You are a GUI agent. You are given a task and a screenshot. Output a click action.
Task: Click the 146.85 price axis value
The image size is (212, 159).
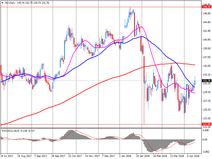(x=207, y=14)
